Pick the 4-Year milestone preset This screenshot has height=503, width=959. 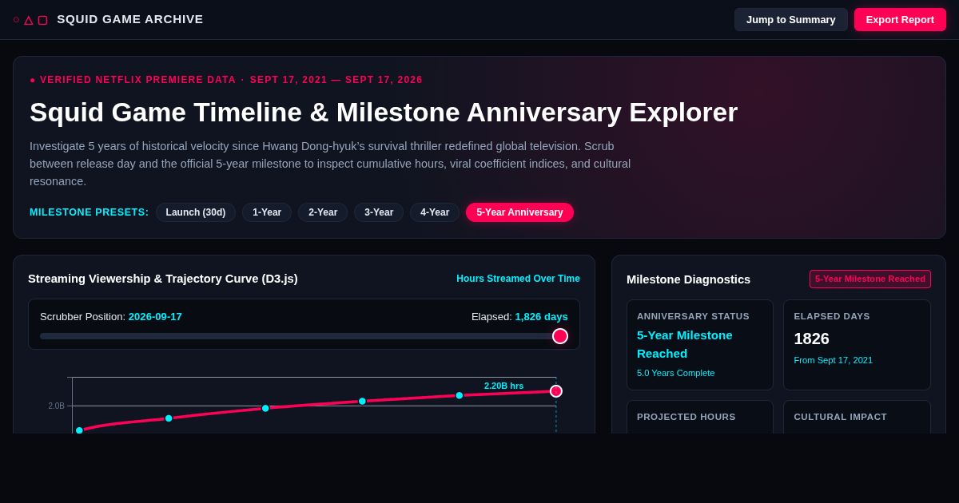(435, 212)
